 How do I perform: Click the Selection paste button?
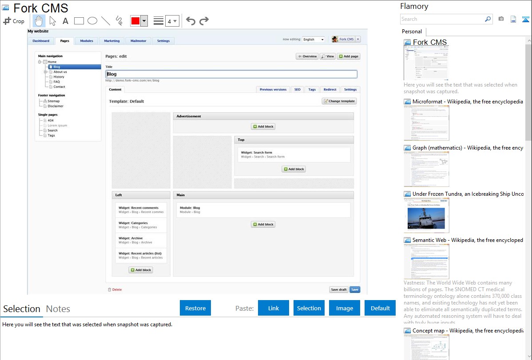pyautogui.click(x=309, y=308)
